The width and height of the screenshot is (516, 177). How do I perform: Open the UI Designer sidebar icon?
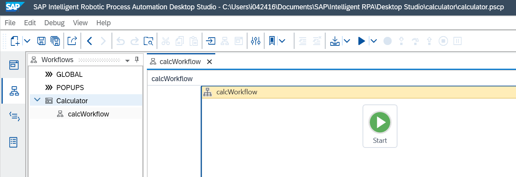pos(14,142)
